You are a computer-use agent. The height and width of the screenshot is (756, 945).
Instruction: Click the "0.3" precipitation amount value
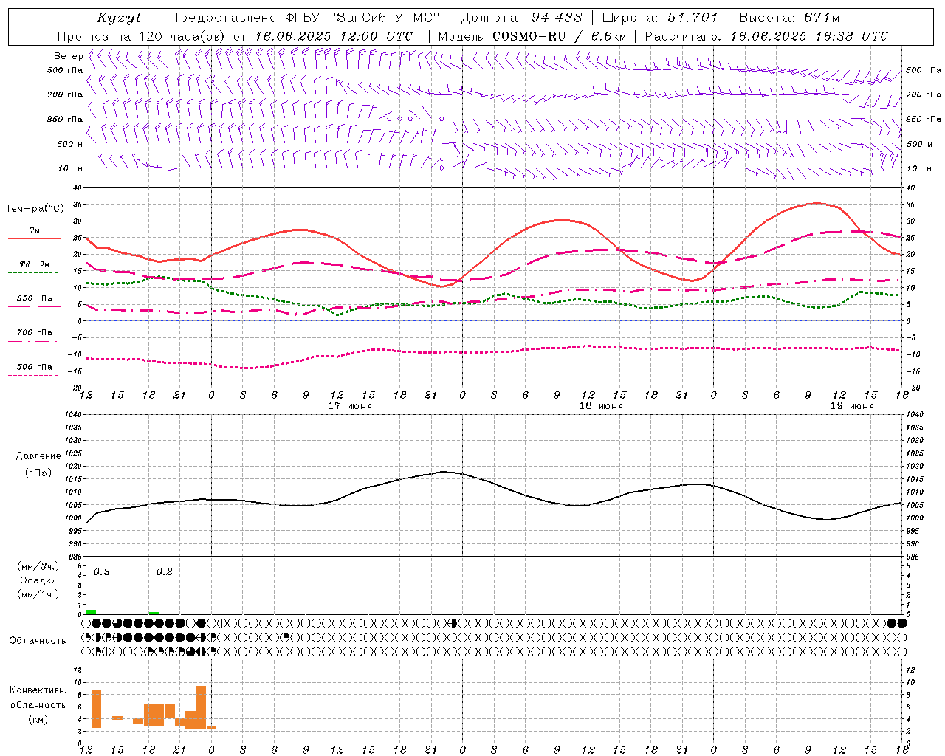pos(101,572)
